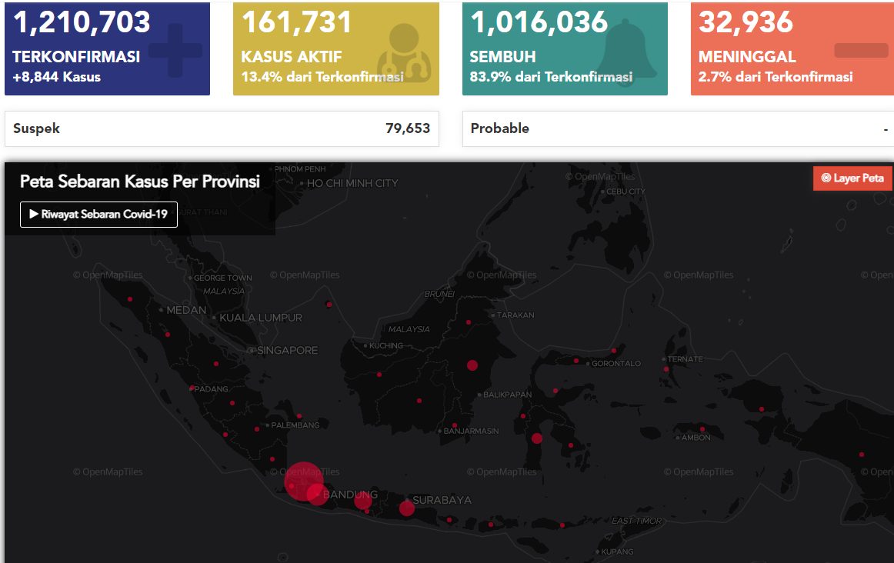Play Riwayat Sebaran Covid-19 history
Viewport: 894px width, 563px height.
(x=98, y=215)
